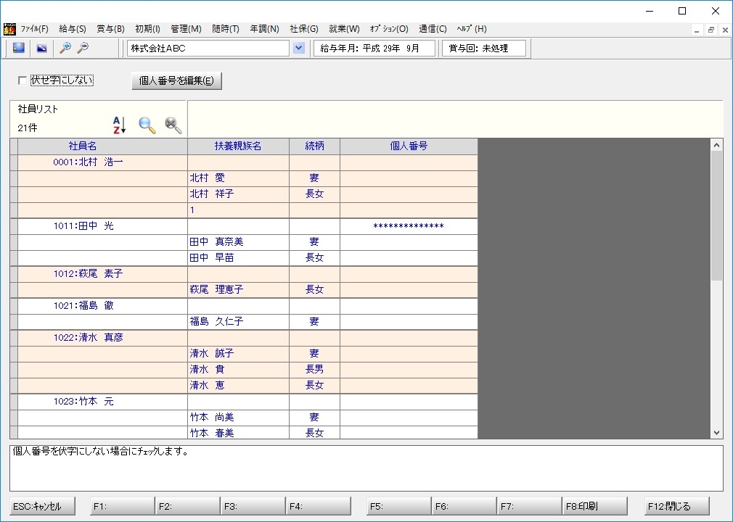733x522 pixels.
Task: Click the F7: function button
Action: 529,506
